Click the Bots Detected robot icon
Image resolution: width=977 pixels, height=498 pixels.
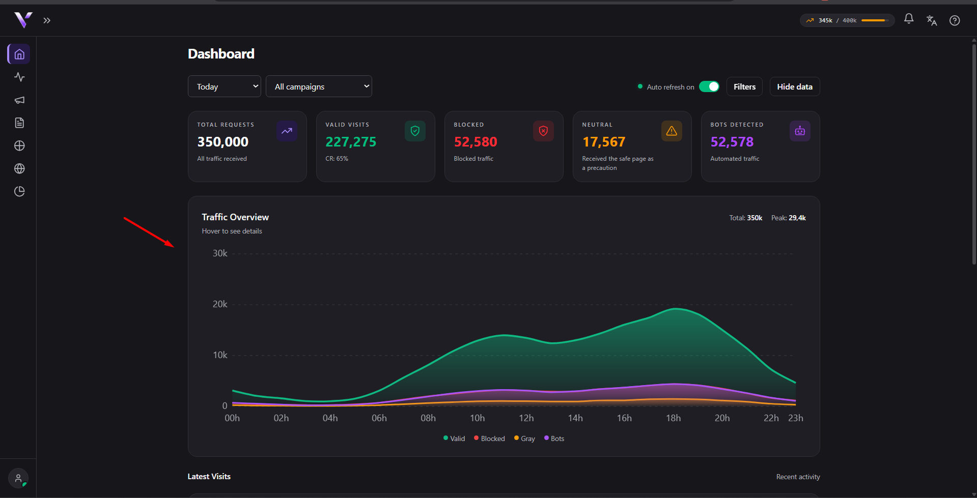point(800,131)
